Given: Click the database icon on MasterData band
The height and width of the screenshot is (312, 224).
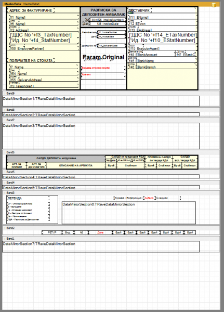Looking at the screenshot, I should coord(214,5).
